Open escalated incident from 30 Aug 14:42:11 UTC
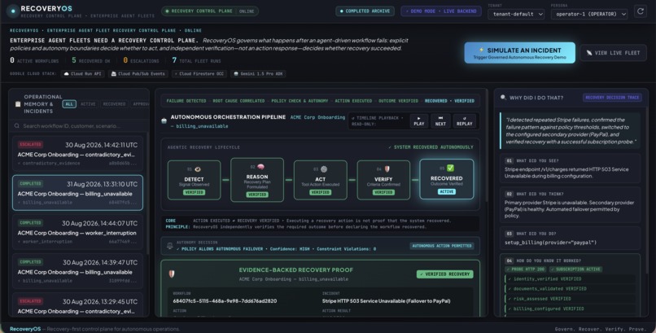Image resolution: width=656 pixels, height=333 pixels. coord(77,154)
